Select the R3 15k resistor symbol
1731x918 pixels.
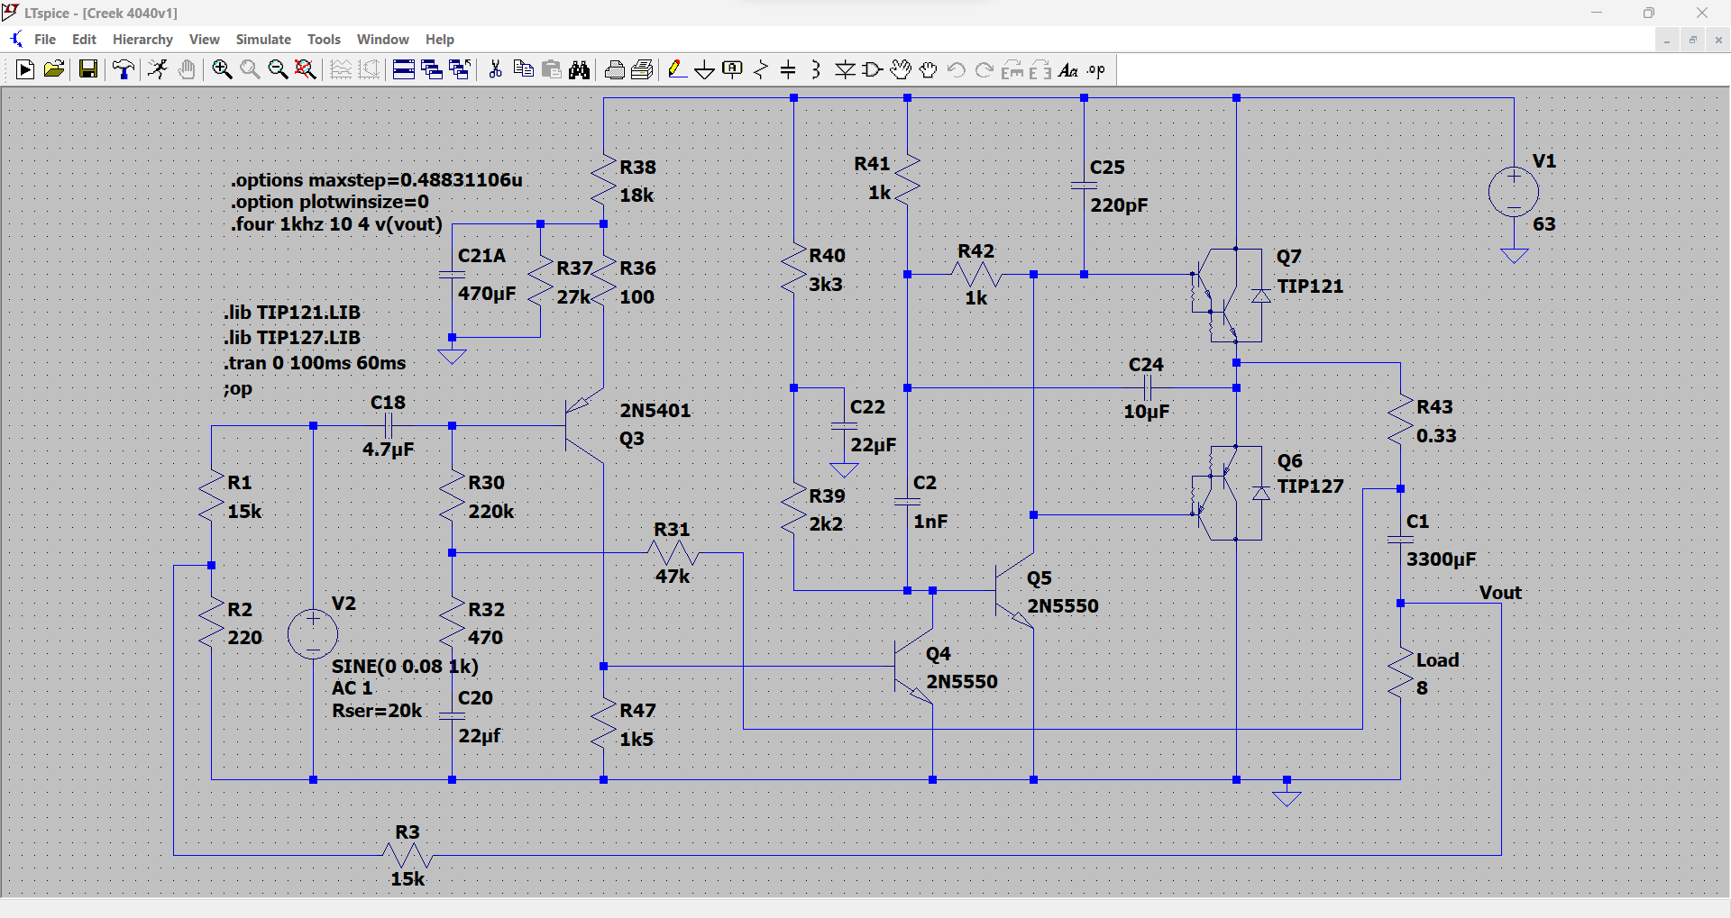(408, 854)
